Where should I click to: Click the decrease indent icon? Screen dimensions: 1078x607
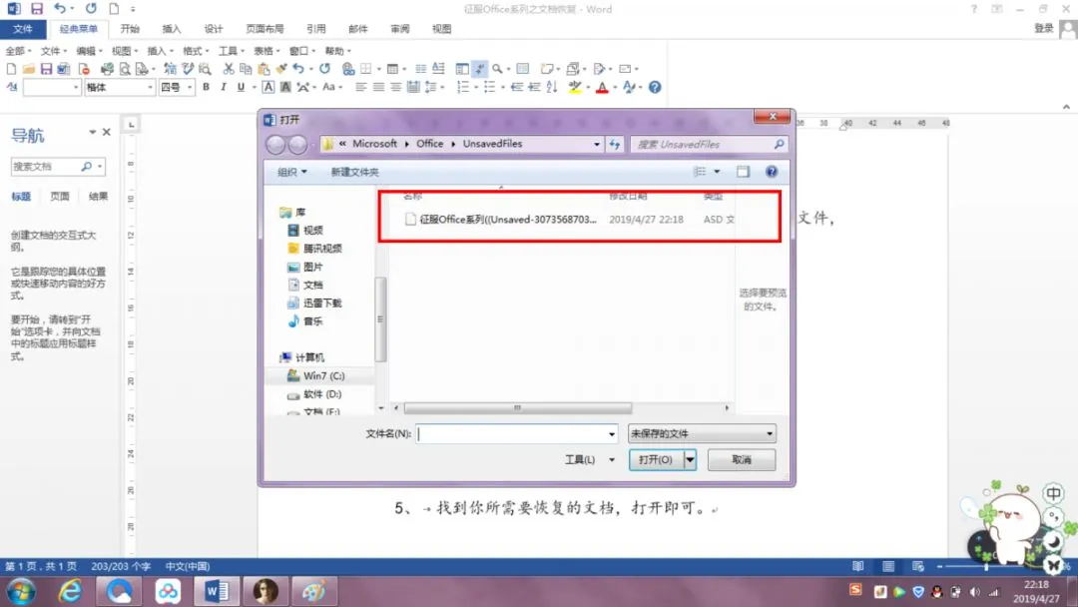click(x=517, y=87)
